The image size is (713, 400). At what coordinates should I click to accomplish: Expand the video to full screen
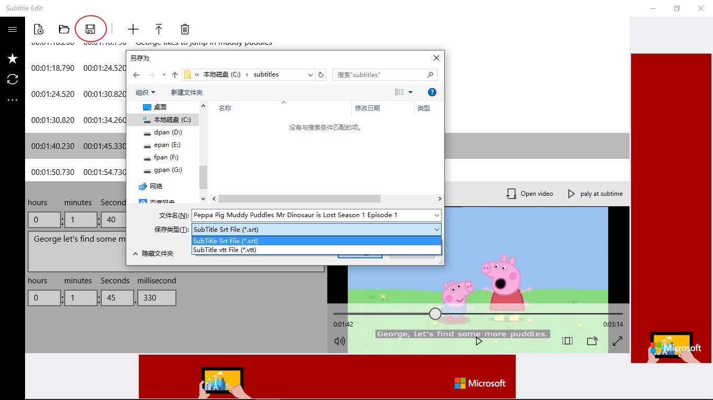click(x=617, y=341)
